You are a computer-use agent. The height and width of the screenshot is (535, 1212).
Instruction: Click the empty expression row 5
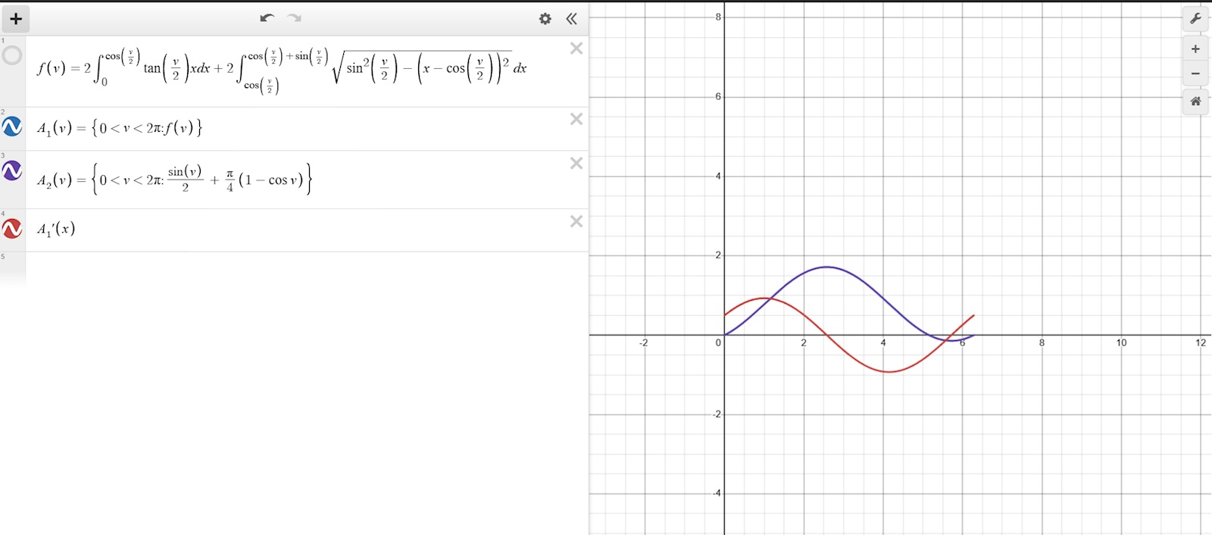(x=303, y=267)
